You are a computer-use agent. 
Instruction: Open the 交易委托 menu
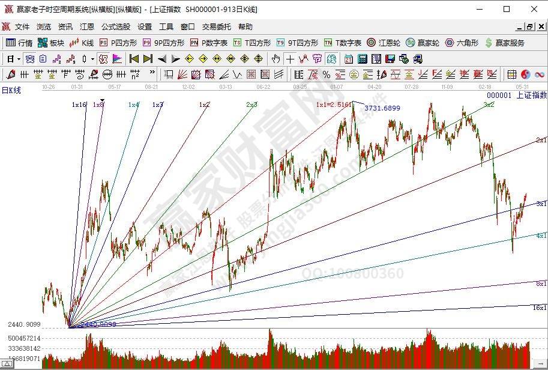click(x=217, y=27)
